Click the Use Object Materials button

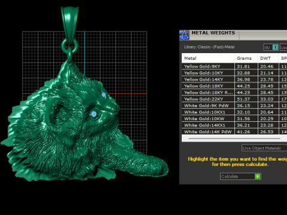coord(264,148)
